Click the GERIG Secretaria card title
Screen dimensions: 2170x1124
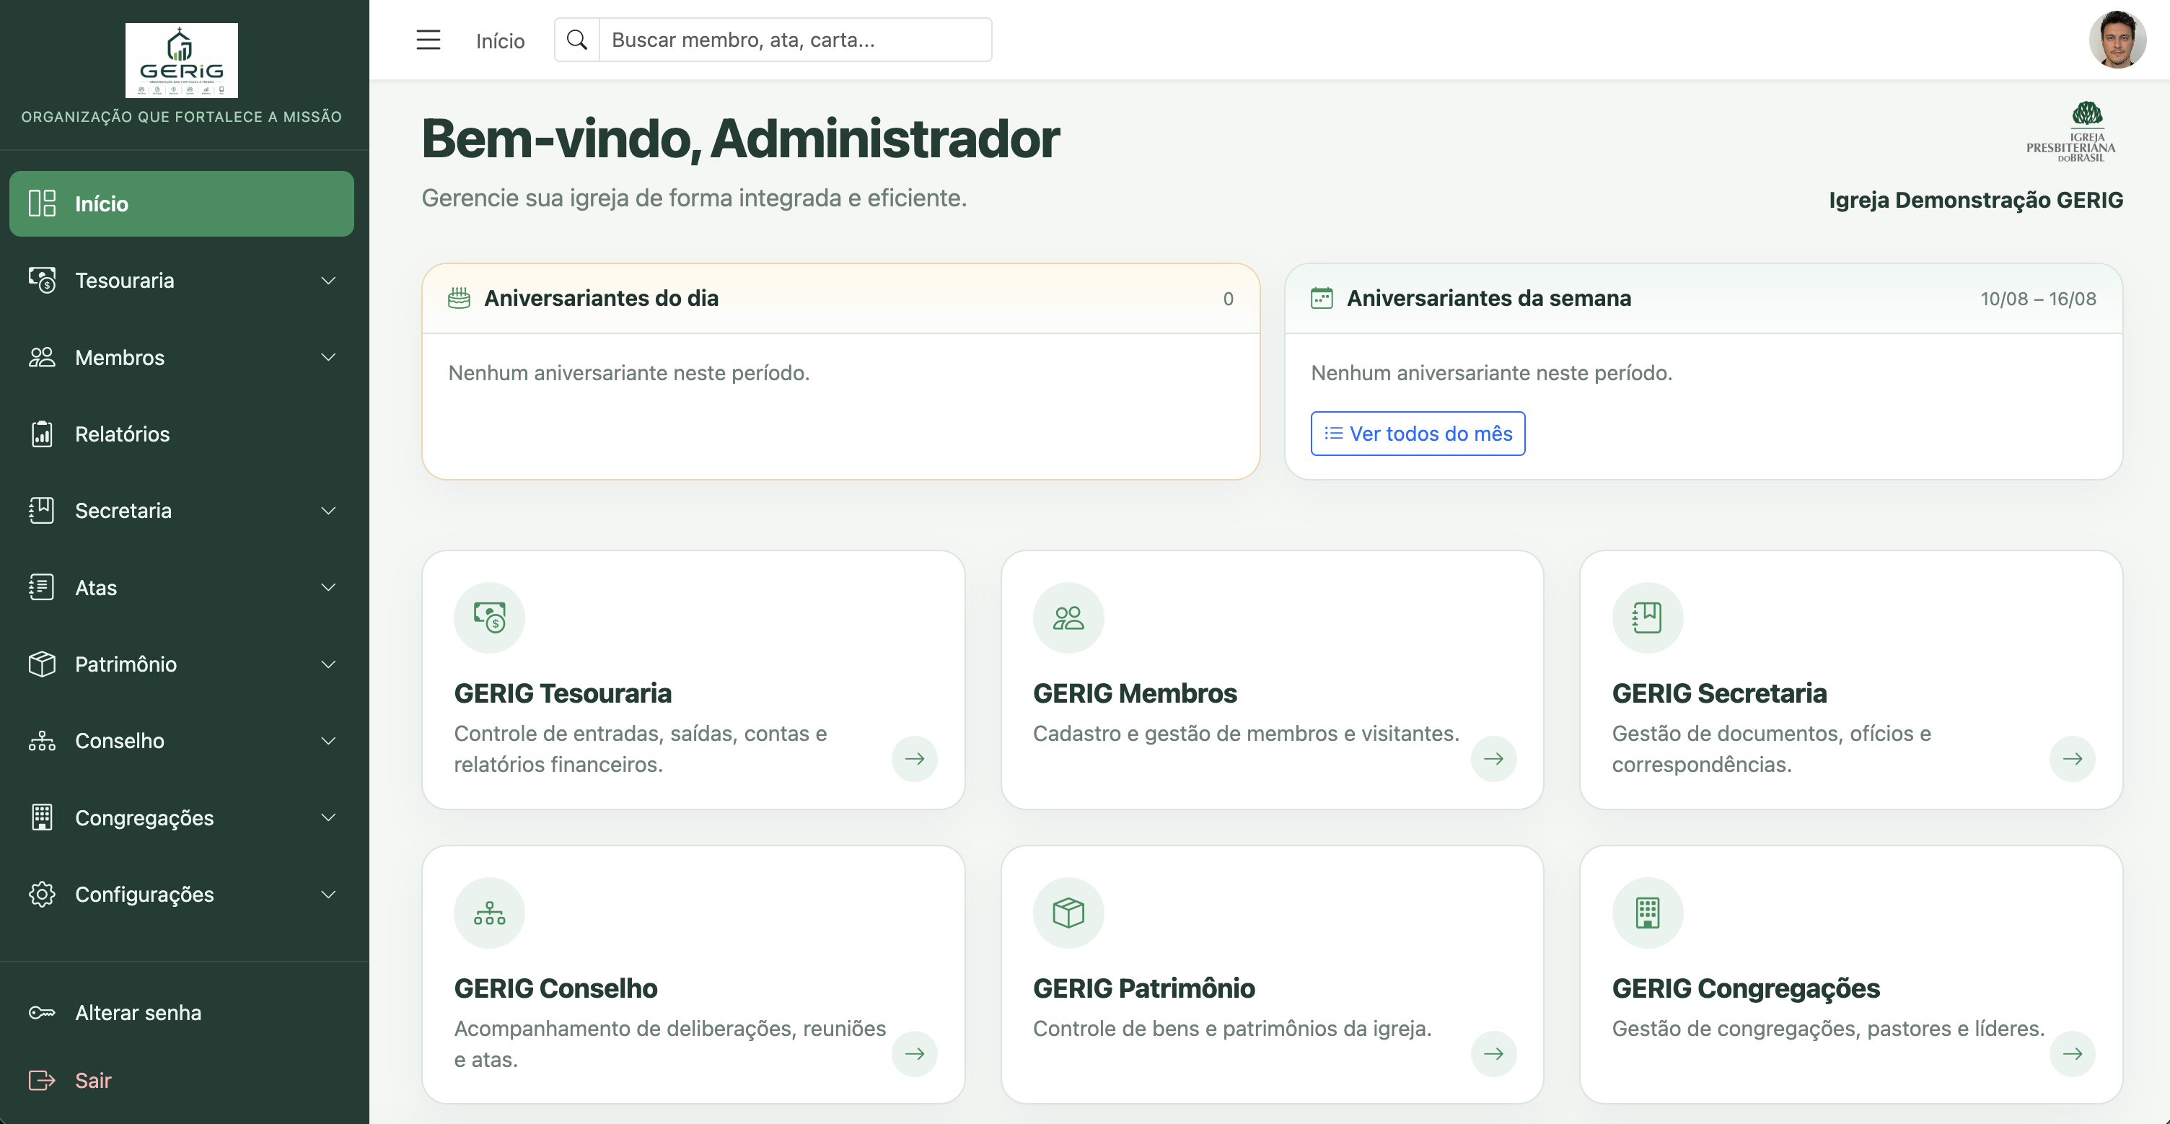[1718, 693]
